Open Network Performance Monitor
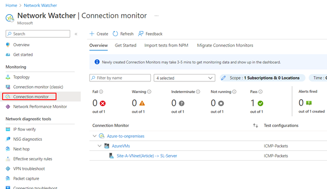The width and height of the screenshot is (327, 189). point(40,107)
